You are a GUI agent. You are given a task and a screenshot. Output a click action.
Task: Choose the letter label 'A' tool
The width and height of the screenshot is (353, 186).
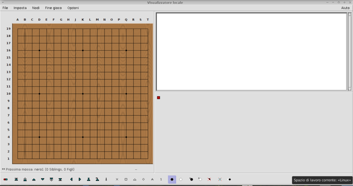(x=152, y=179)
